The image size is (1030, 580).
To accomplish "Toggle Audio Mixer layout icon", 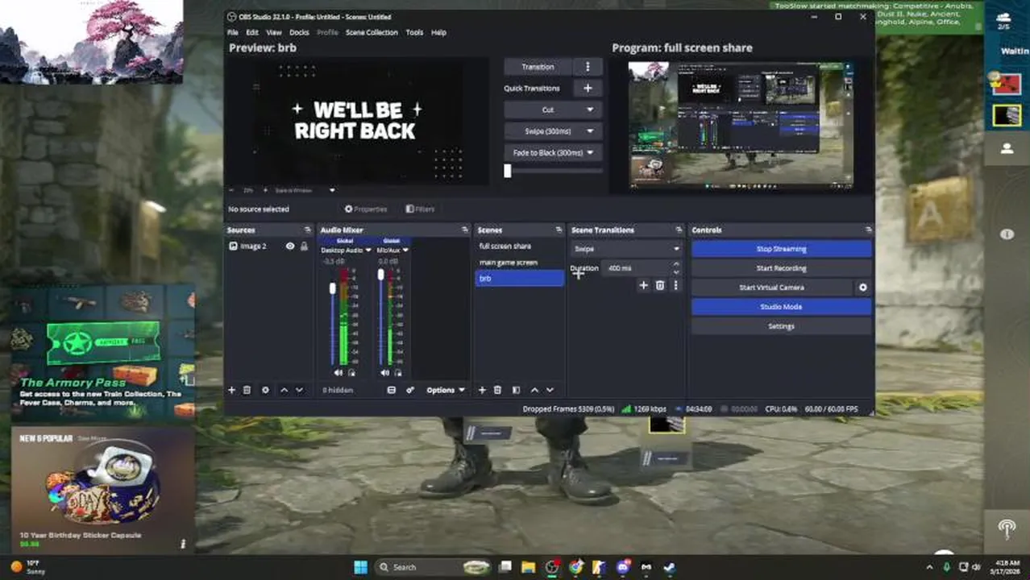I will pos(392,390).
